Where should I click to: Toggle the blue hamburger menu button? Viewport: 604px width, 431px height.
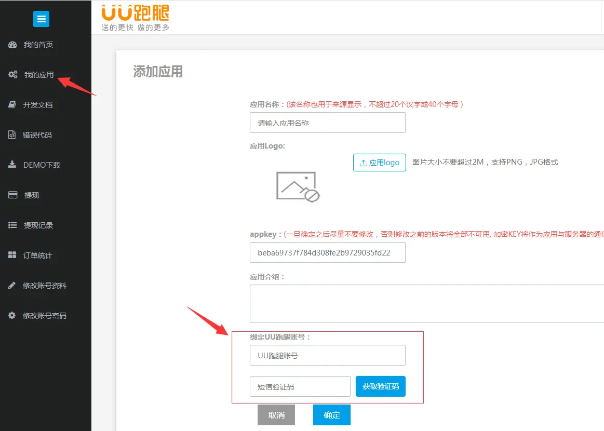(x=41, y=19)
